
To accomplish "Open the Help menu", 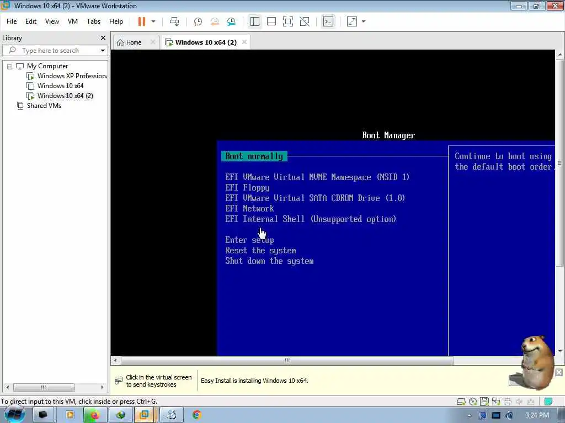I will pos(116,21).
